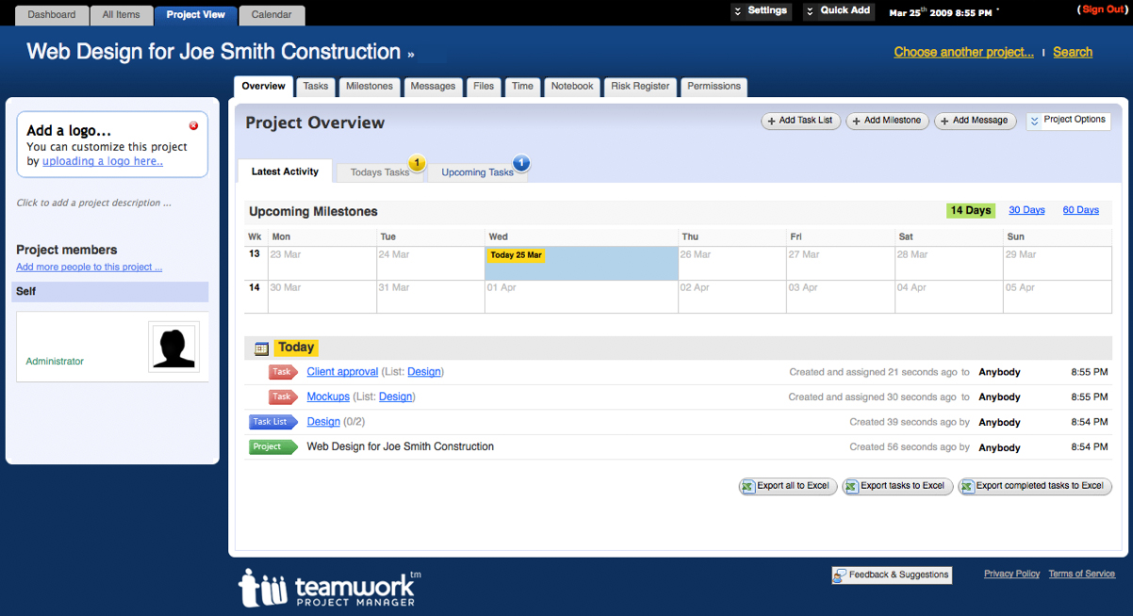Open the Mockups task link
Screen dimensions: 1133x616
pos(328,397)
